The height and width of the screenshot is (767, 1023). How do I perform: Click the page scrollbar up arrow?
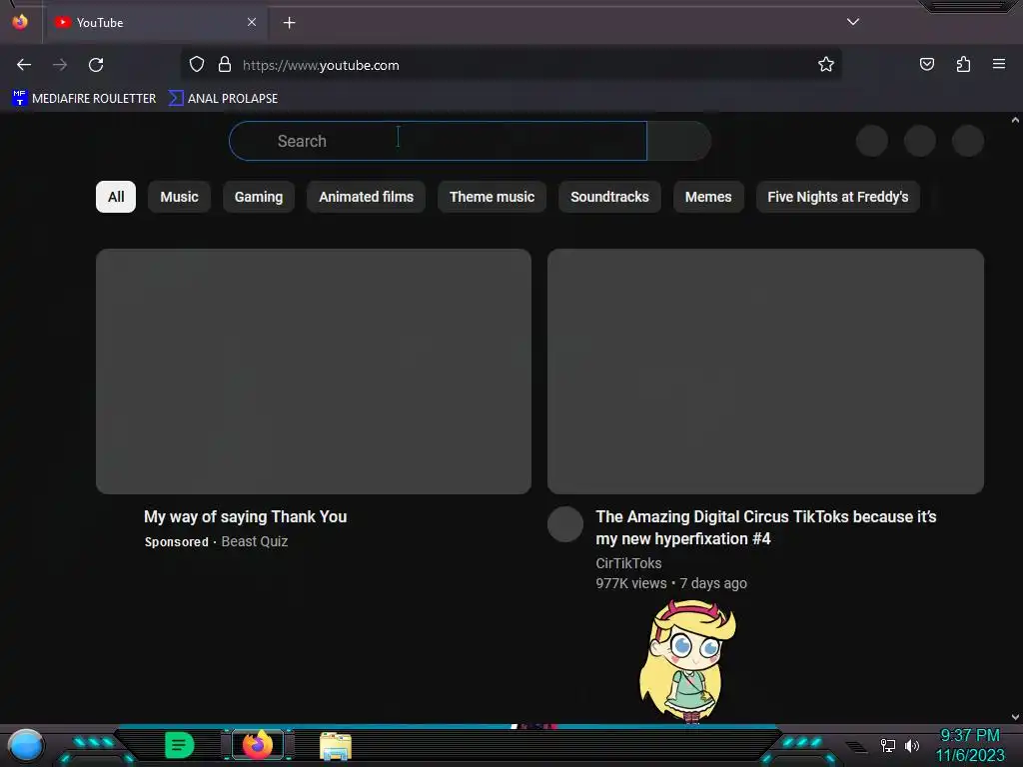(1015, 120)
